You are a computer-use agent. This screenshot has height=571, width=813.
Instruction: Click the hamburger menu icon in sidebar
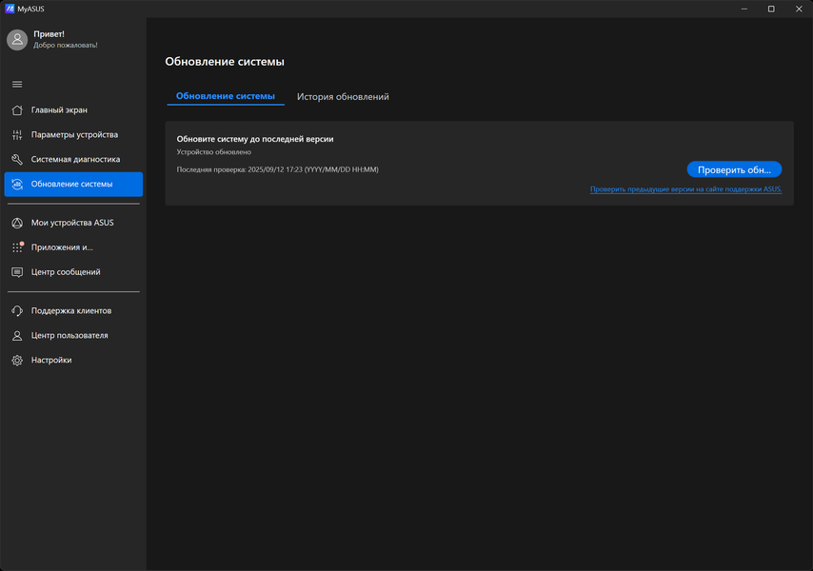coord(17,84)
